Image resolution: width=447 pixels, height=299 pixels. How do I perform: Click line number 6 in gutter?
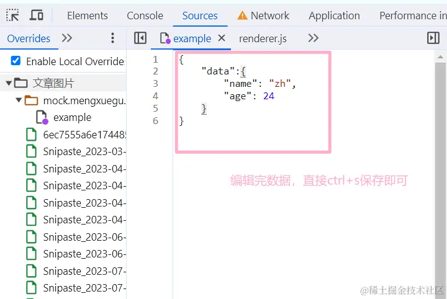155,121
